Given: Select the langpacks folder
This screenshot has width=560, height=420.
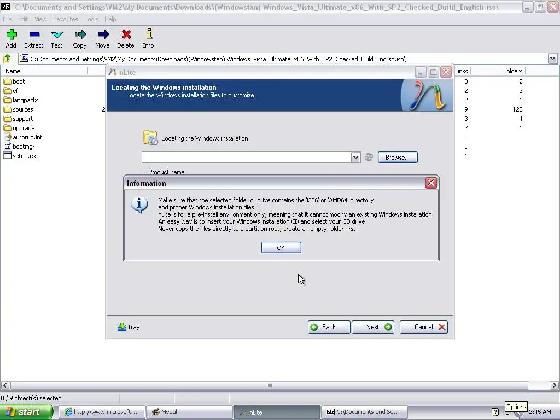Looking at the screenshot, I should 21,100.
